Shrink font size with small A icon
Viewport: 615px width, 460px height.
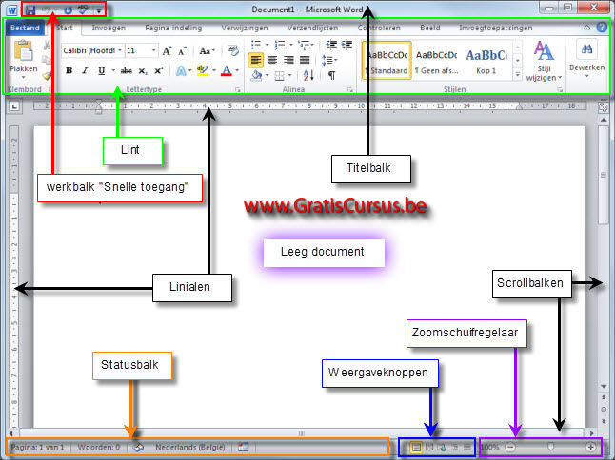[183, 51]
